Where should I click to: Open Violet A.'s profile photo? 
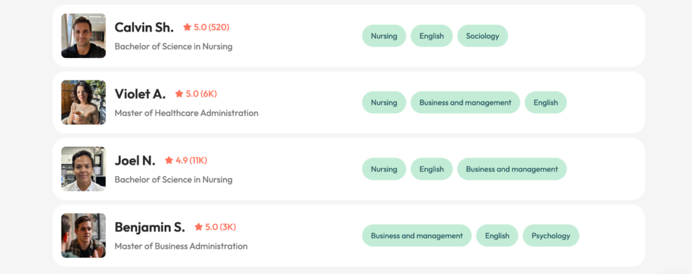point(83,103)
